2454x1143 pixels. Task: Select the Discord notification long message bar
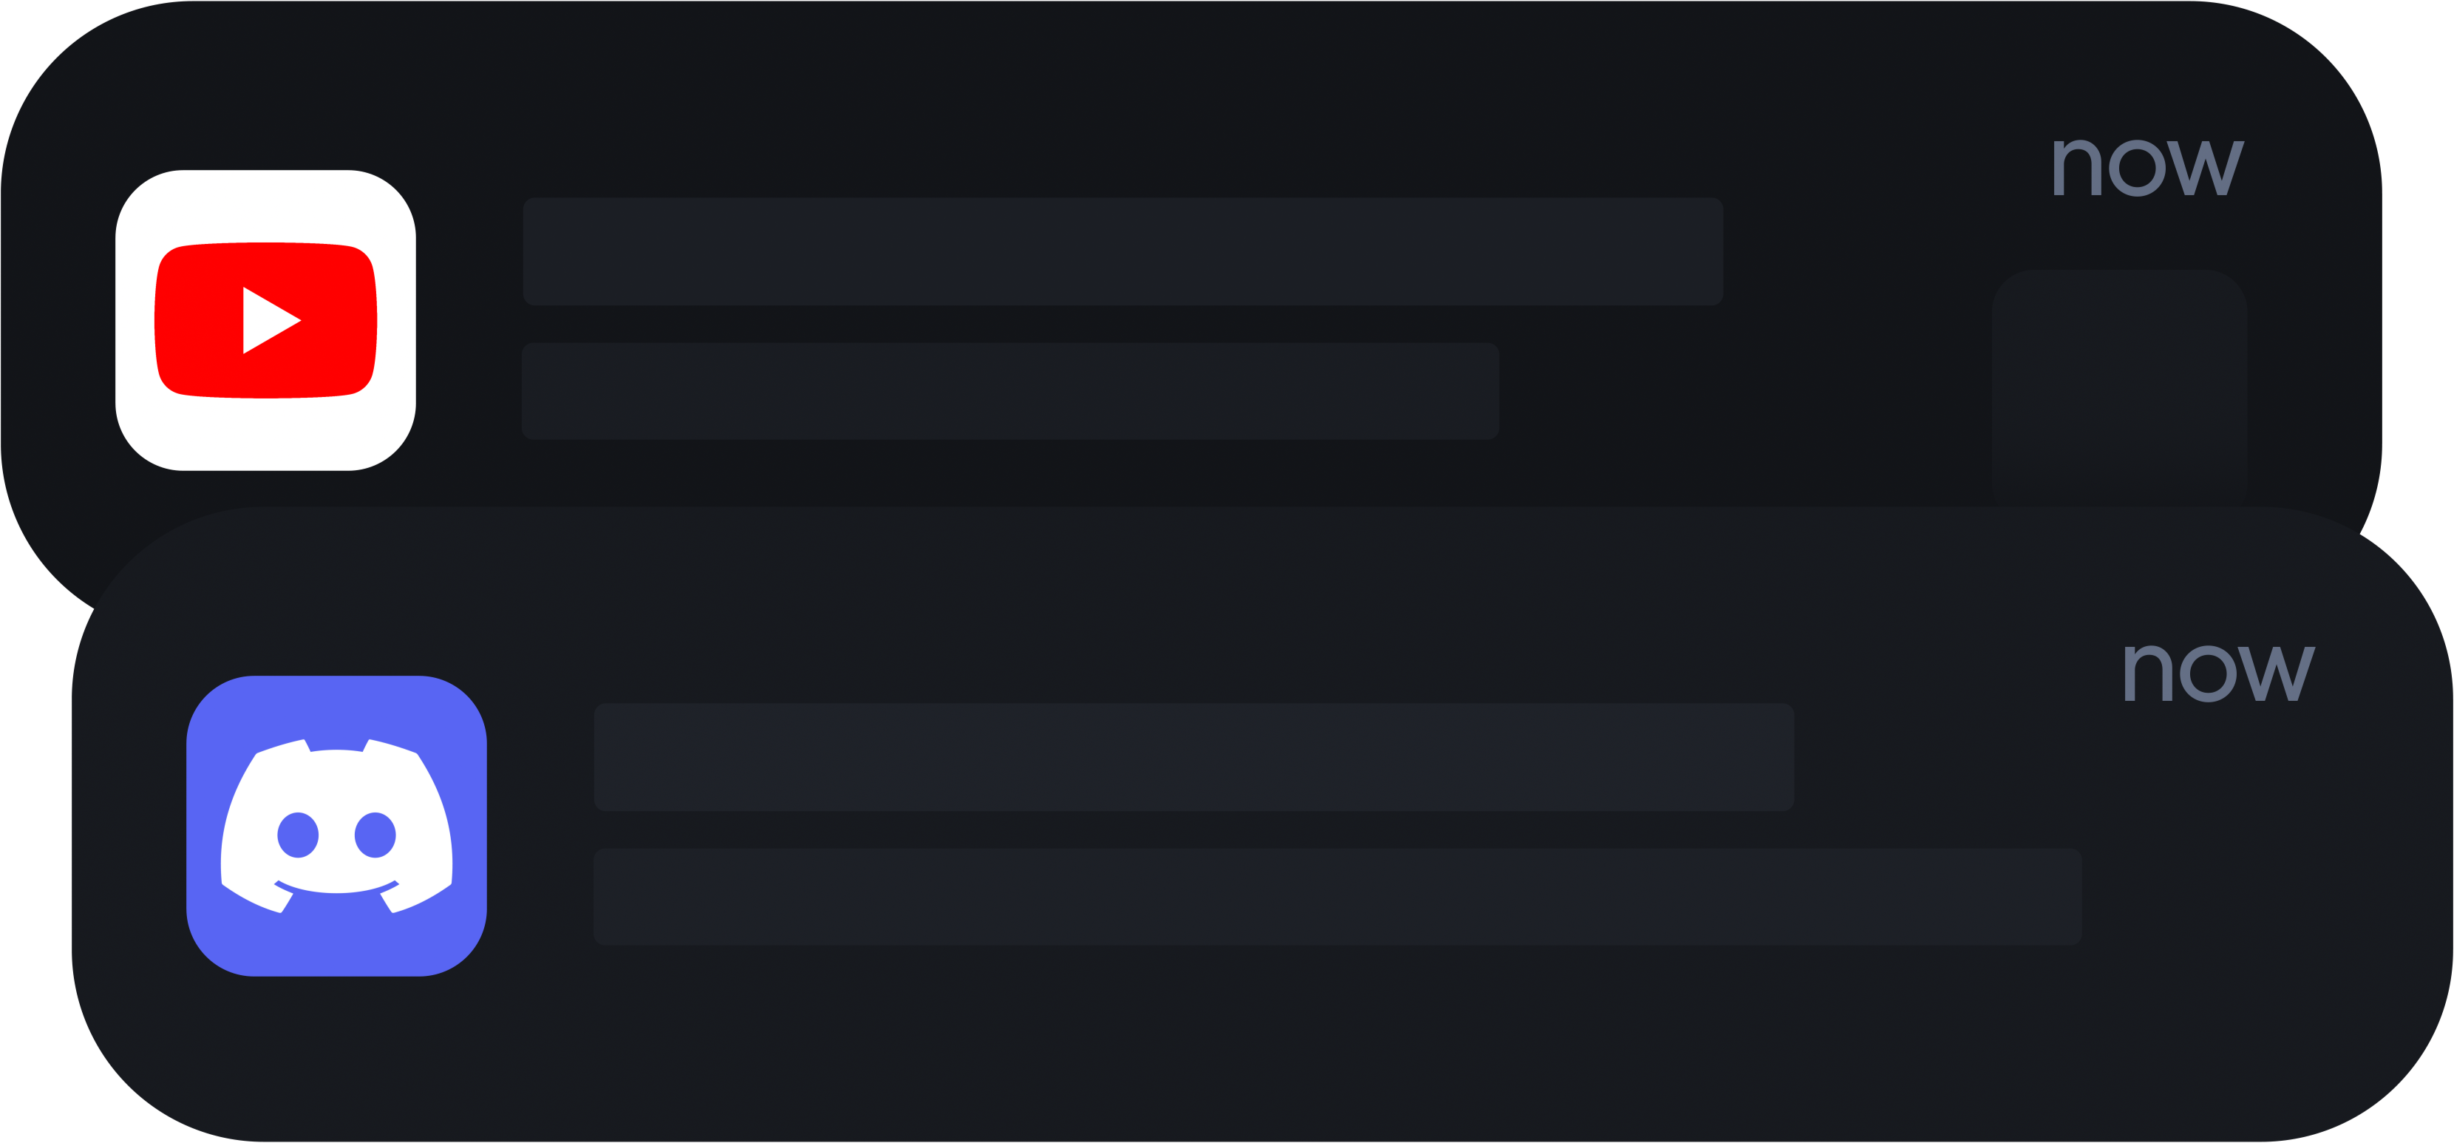[x=1336, y=896]
